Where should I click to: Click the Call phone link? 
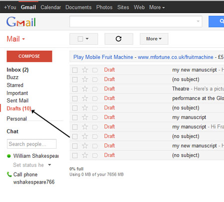point(25,175)
